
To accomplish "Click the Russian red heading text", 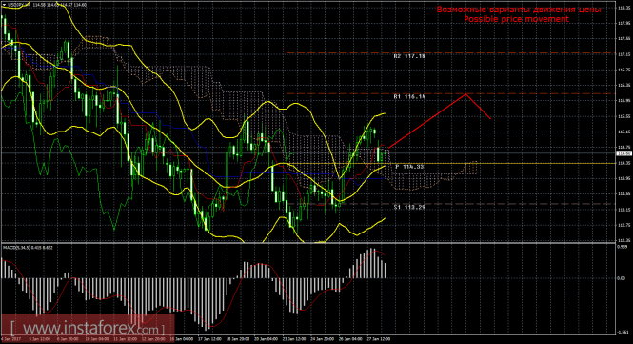I will click(x=519, y=10).
